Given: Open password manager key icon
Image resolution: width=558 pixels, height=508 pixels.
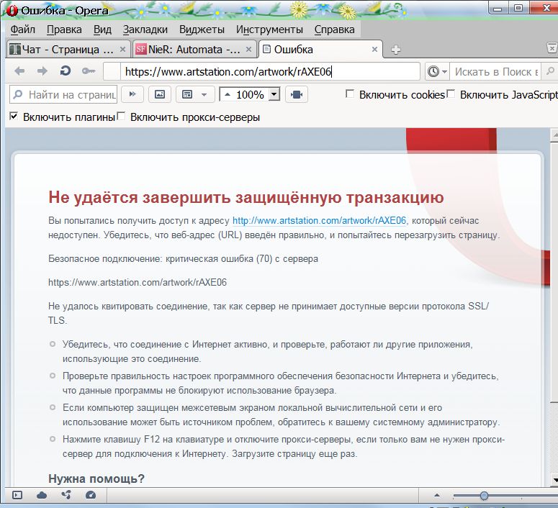Looking at the screenshot, I should click(x=89, y=71).
